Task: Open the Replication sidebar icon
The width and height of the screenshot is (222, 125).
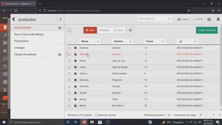Action: 5,59
